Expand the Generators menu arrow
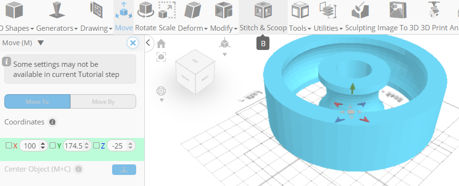 [76, 29]
